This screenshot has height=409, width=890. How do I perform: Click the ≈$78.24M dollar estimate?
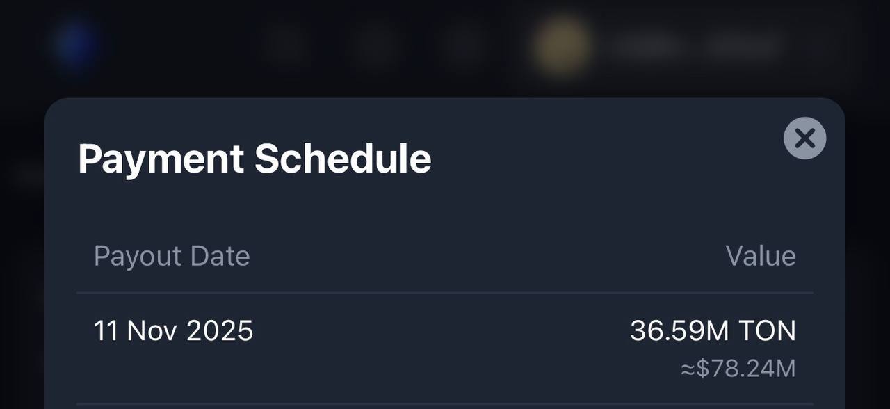coord(738,369)
